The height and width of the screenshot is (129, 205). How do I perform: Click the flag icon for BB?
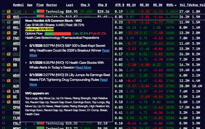[3, 65]
